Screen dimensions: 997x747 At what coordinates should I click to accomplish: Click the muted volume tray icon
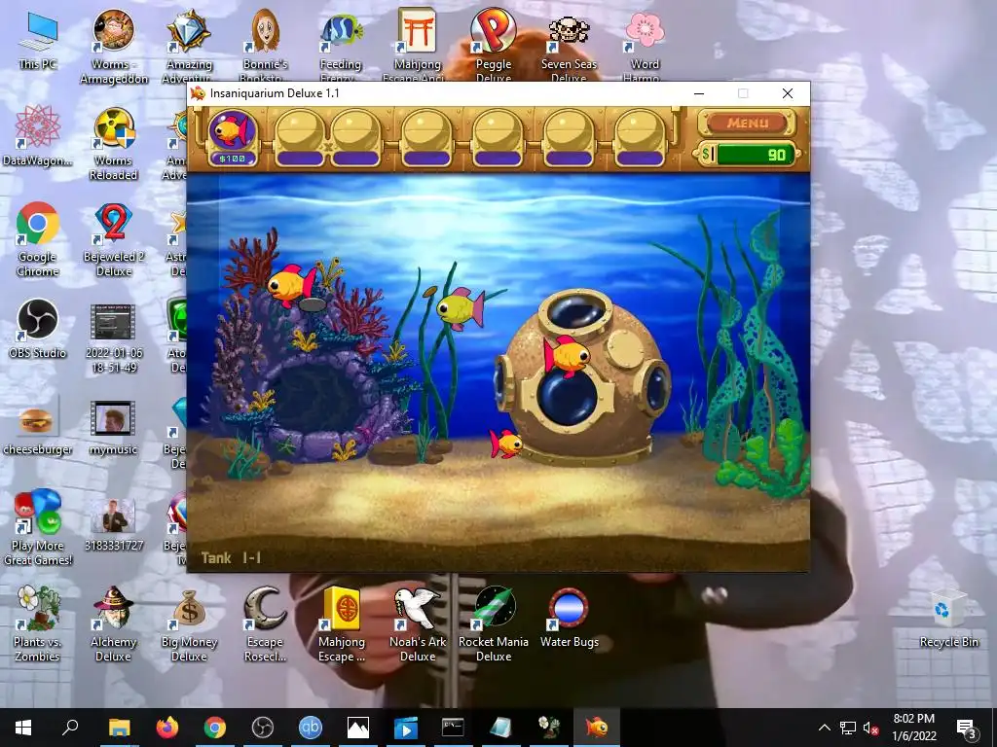[x=870, y=728]
